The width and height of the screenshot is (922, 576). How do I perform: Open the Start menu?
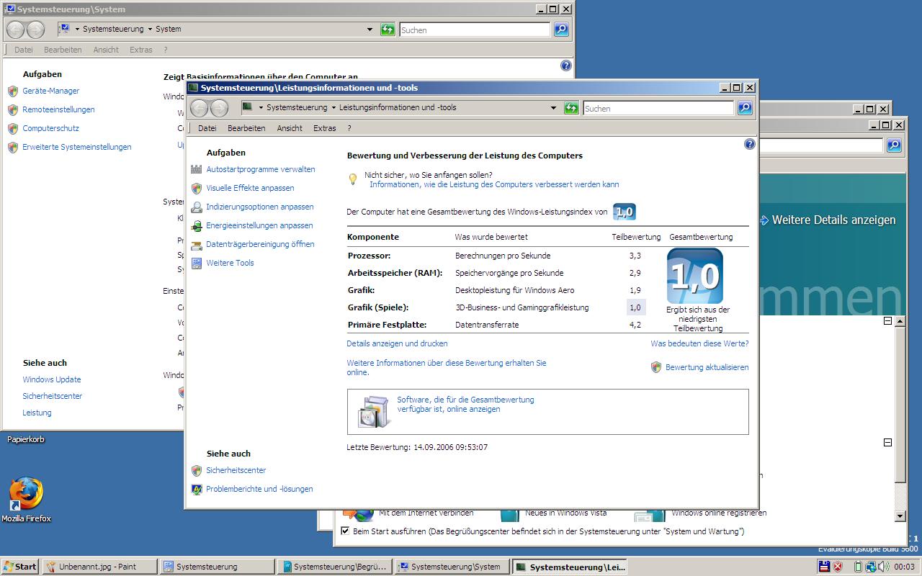pyautogui.click(x=20, y=567)
